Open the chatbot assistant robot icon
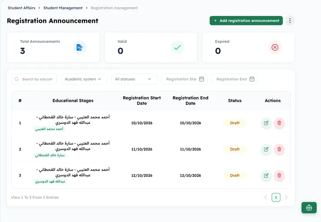 click(309, 208)
